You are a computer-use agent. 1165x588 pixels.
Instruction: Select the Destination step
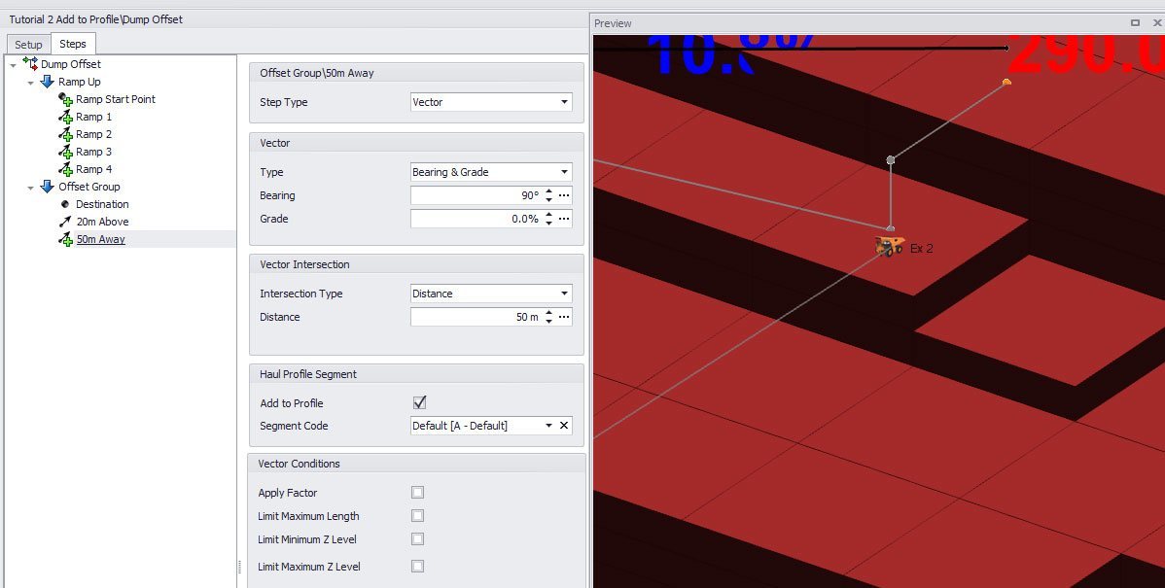(x=102, y=204)
